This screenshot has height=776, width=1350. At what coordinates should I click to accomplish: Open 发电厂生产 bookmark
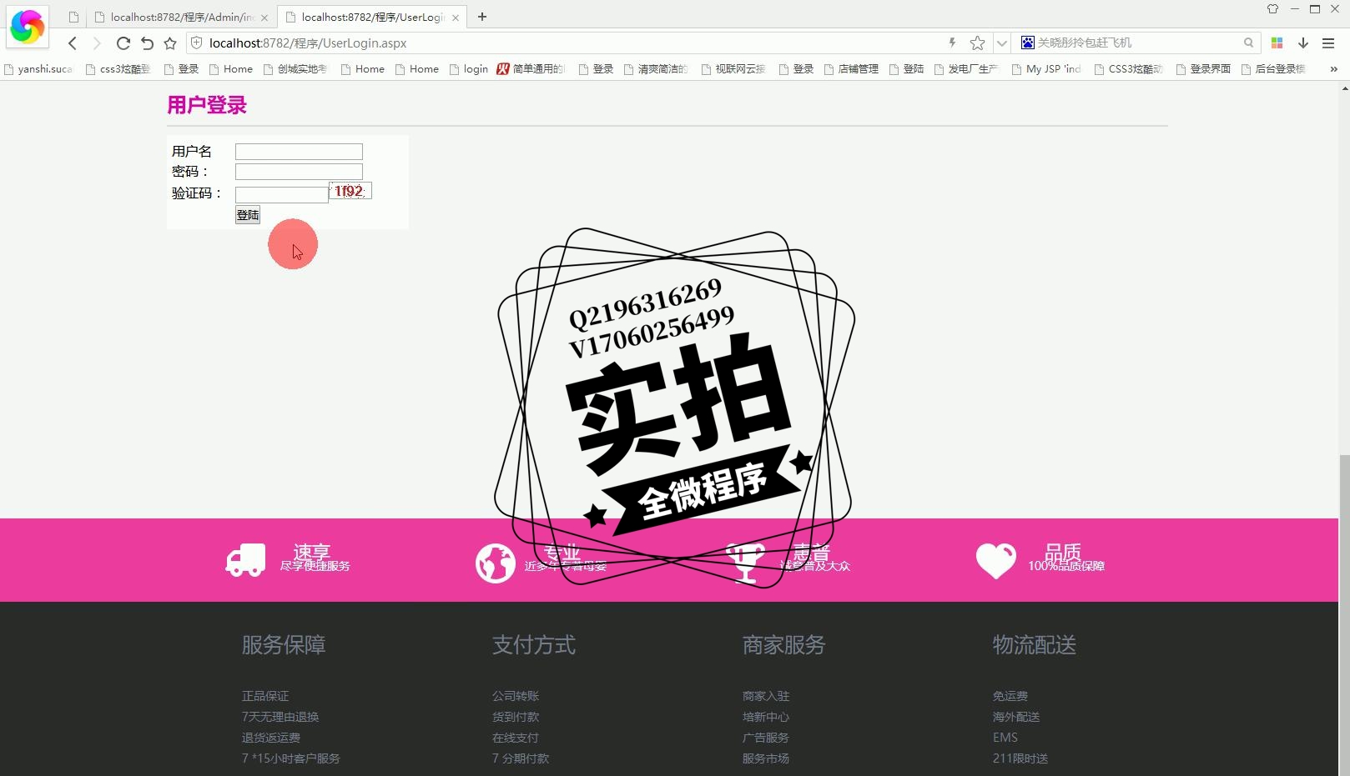pos(966,69)
